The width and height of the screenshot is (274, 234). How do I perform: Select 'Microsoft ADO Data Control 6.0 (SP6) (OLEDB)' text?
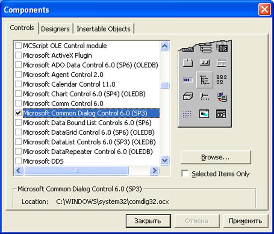click(91, 65)
